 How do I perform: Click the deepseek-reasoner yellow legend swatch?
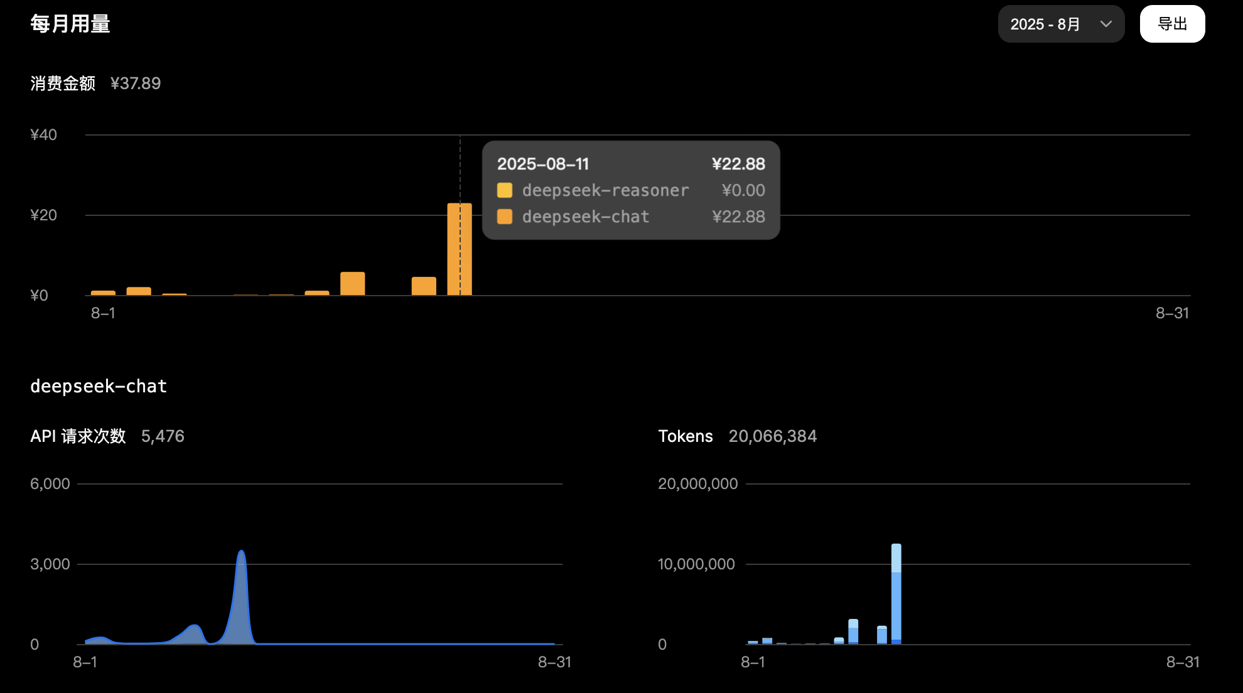[x=505, y=190]
